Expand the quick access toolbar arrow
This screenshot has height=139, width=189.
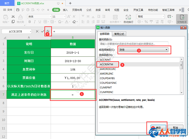coord(48,10)
